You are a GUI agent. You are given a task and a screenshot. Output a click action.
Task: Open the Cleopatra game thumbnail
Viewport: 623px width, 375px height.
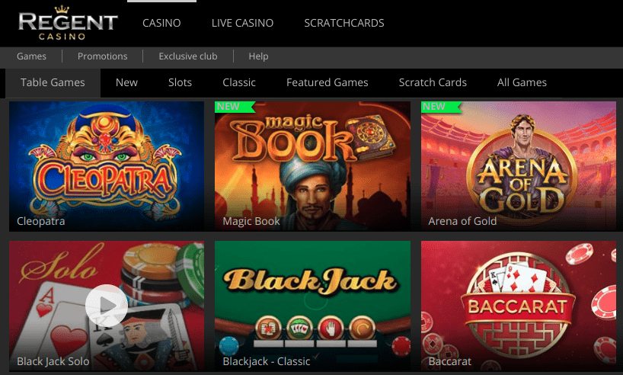pos(107,166)
